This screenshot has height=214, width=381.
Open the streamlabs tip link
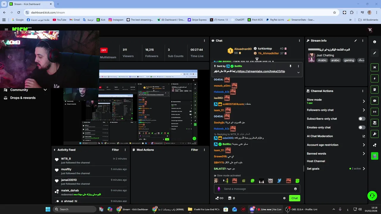click(261, 71)
